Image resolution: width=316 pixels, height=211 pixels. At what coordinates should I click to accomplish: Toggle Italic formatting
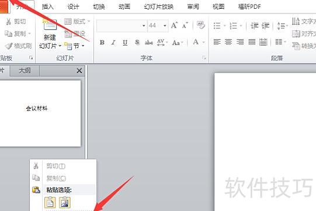(x=113, y=42)
